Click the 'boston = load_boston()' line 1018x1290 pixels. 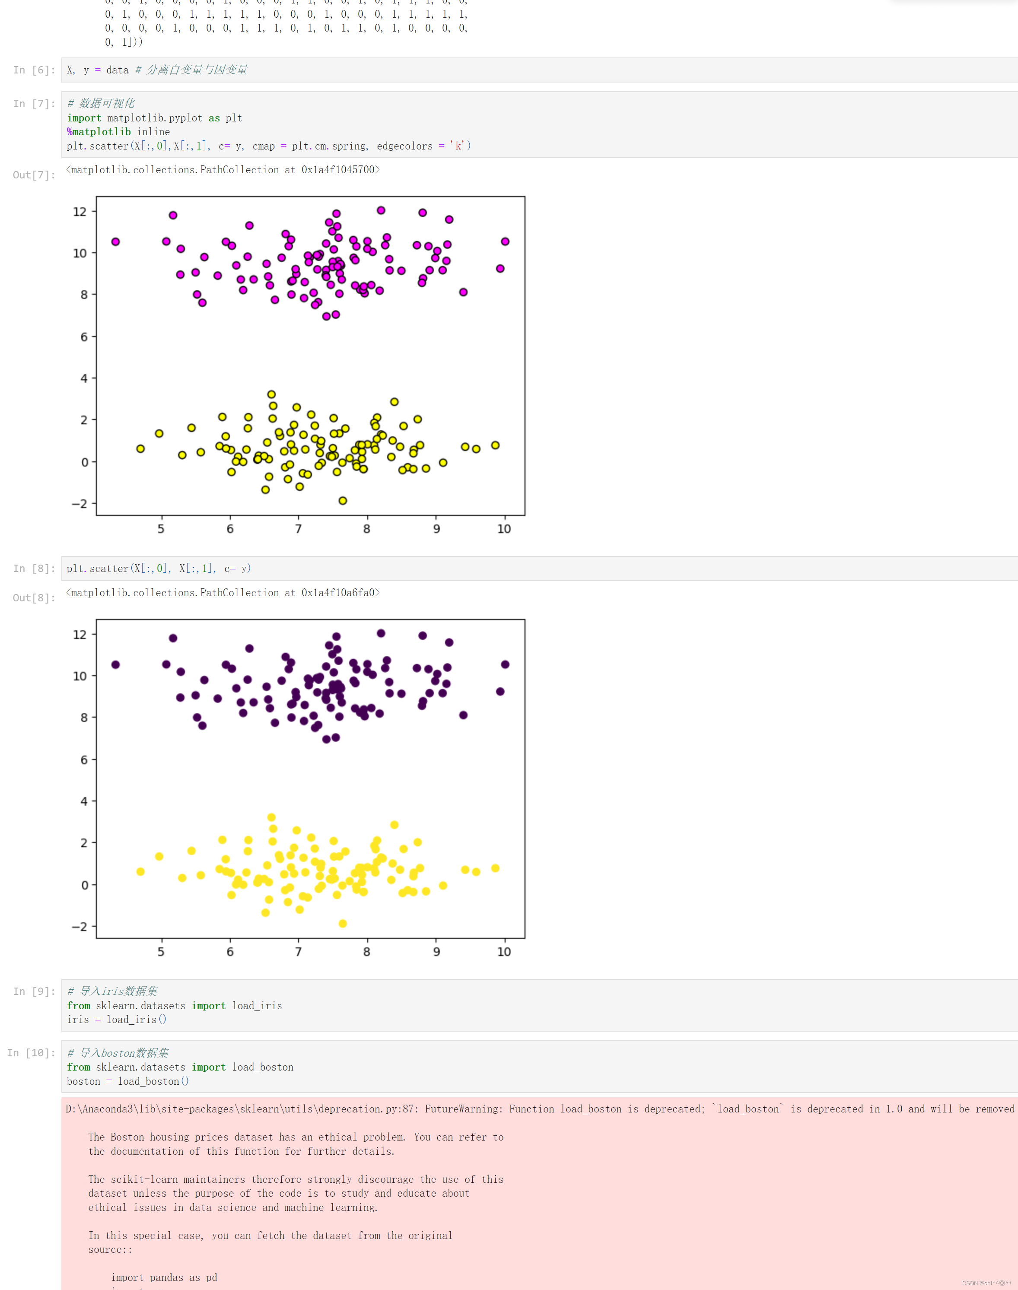click(x=127, y=1081)
